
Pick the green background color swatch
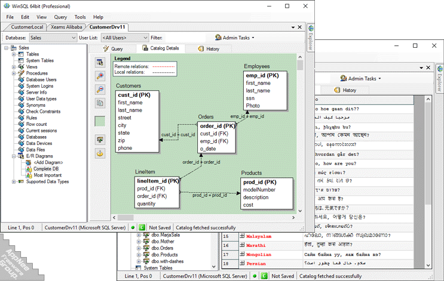(100, 121)
